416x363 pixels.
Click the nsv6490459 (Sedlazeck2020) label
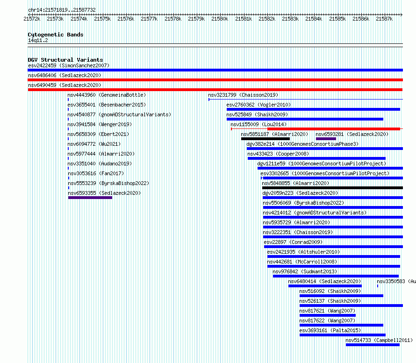65,85
